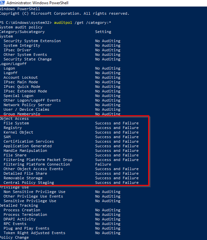Viewport: 207px width, 240px height.
Task: Click the 'Removable Storage' row label
Action: 23,178
